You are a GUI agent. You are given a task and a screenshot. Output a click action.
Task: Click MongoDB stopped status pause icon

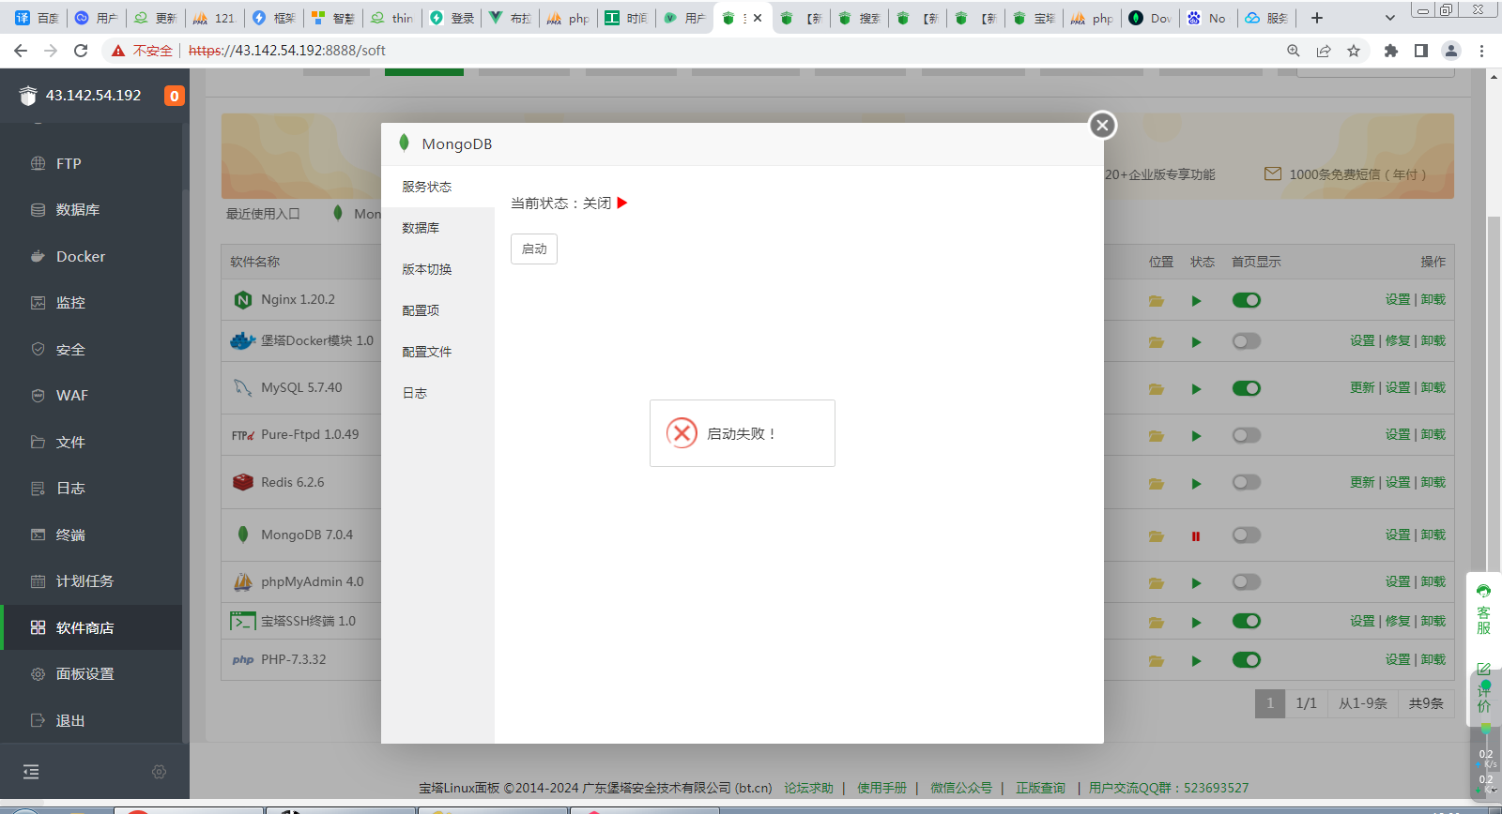pyautogui.click(x=1196, y=536)
